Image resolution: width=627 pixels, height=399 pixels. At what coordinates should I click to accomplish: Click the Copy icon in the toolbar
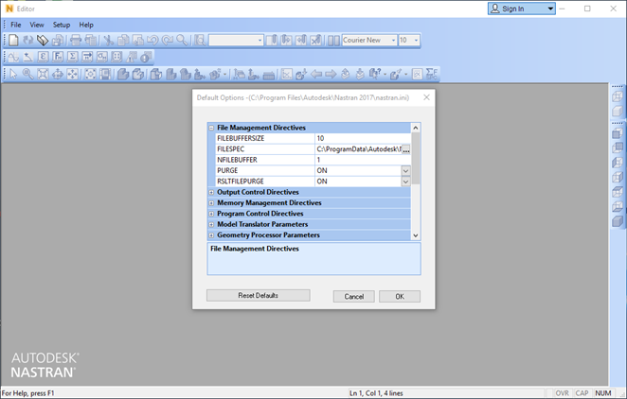tap(123, 40)
